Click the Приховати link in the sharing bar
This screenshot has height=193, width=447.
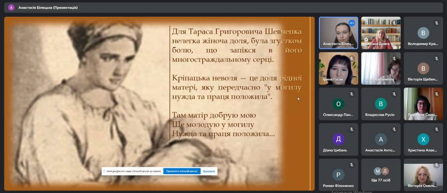coord(209,171)
